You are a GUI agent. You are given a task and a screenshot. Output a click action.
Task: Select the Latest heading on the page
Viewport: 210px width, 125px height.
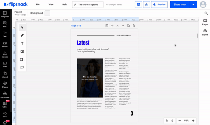pos(83,43)
